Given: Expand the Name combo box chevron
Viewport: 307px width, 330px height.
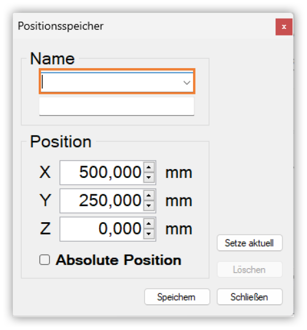Looking at the screenshot, I should pyautogui.click(x=187, y=82).
